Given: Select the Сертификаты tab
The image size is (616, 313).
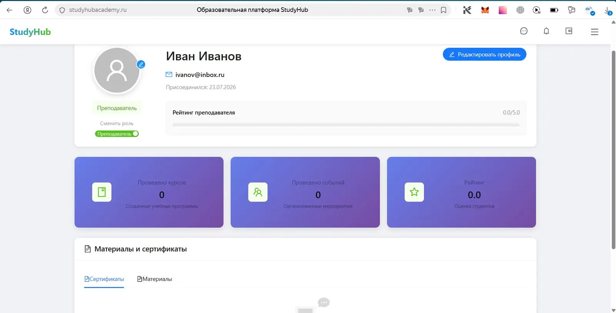Looking at the screenshot, I should [x=104, y=279].
